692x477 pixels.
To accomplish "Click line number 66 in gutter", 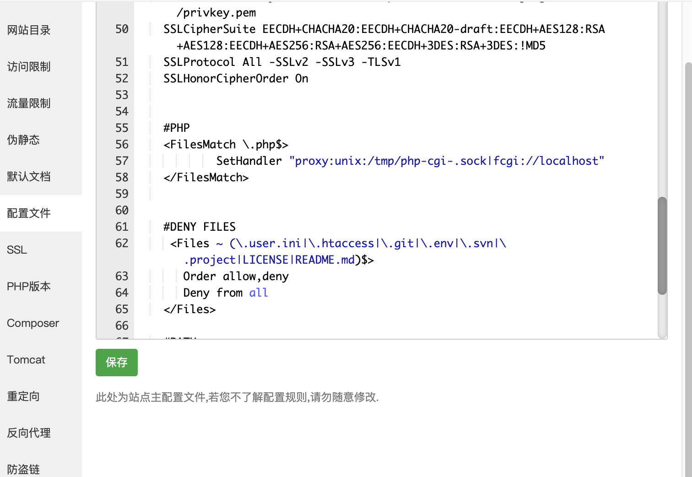I will (x=122, y=326).
